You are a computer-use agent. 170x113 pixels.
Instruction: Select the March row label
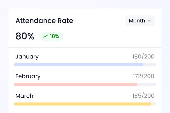click(x=24, y=96)
